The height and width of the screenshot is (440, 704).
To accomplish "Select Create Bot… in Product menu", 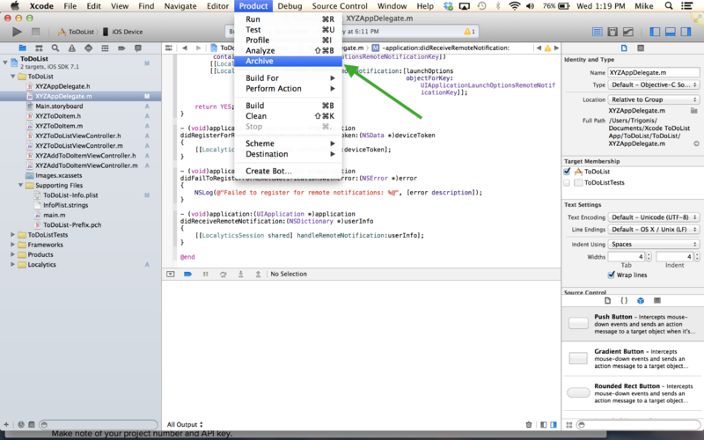I will (289, 171).
